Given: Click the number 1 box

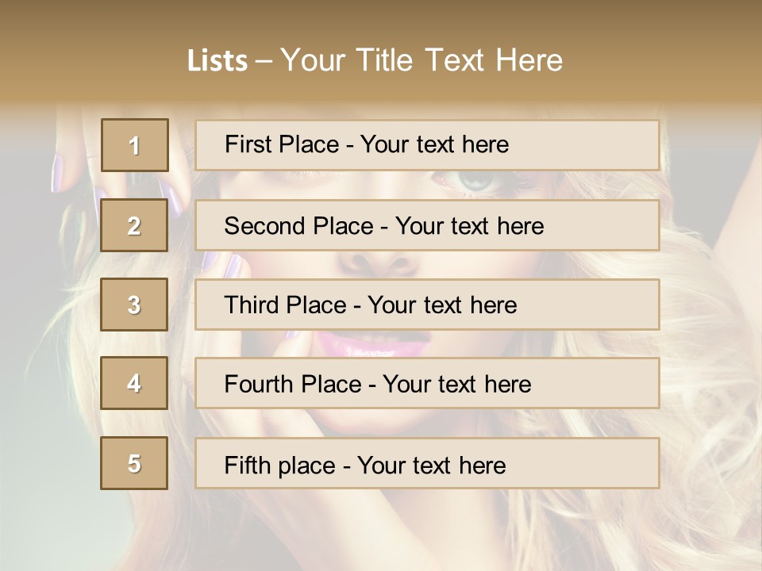Looking at the screenshot, I should (x=134, y=145).
